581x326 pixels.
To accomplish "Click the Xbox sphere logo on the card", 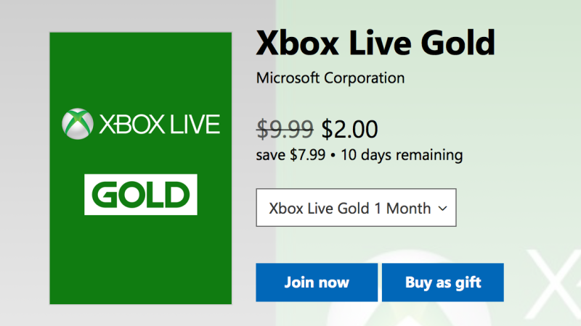I will point(76,123).
